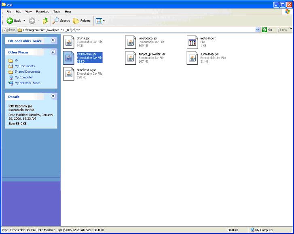This screenshot has height=234, width=294.
Task: Click the sunjce_provider.jar file icon
Action: point(130,58)
